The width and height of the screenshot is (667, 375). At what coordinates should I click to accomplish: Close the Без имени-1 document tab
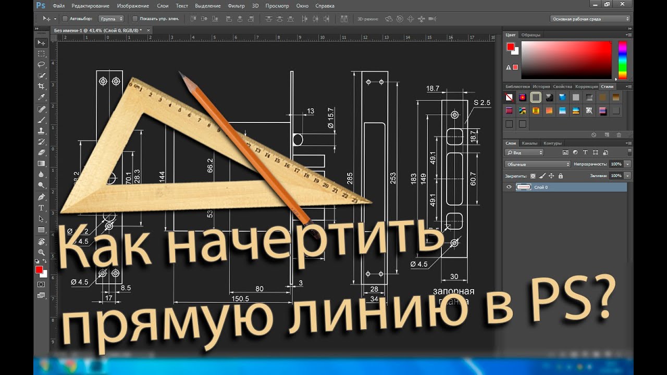[x=149, y=30]
